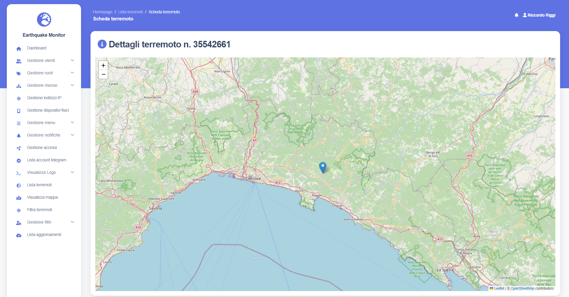Viewport: 569px width, 297px height.
Task: Open Lista aggiornamenti page
Action: tap(44, 235)
